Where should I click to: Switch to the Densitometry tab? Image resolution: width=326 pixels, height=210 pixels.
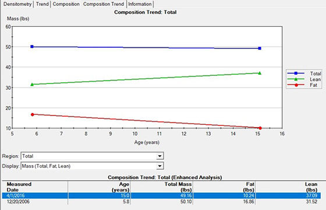click(x=17, y=4)
